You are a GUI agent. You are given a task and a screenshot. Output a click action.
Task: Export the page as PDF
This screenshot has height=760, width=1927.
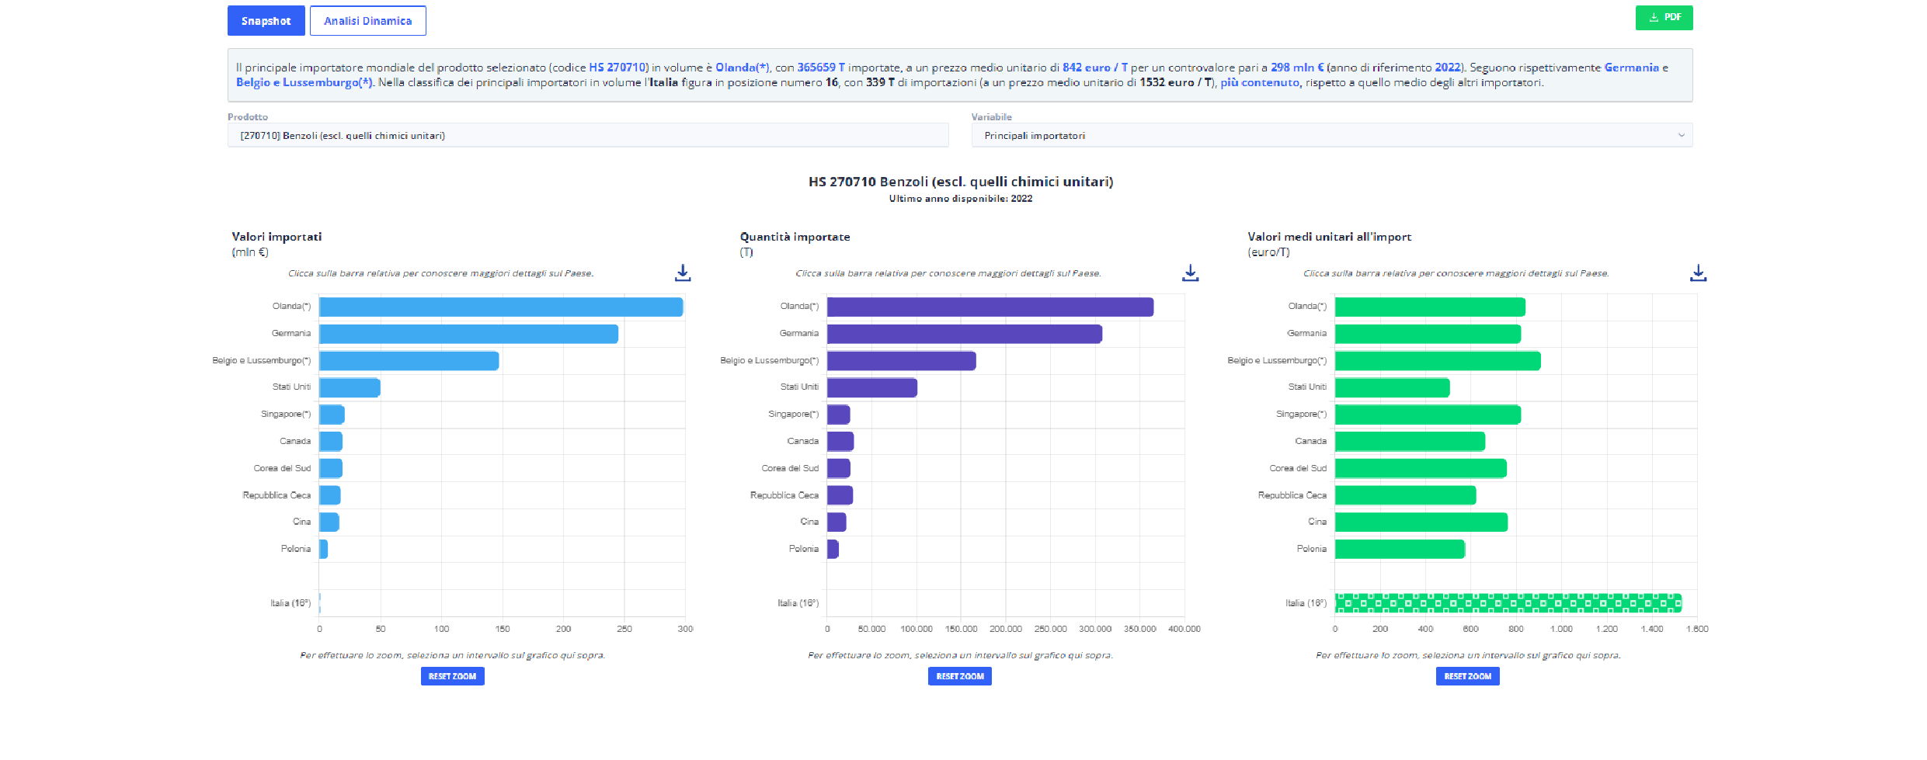(1664, 17)
